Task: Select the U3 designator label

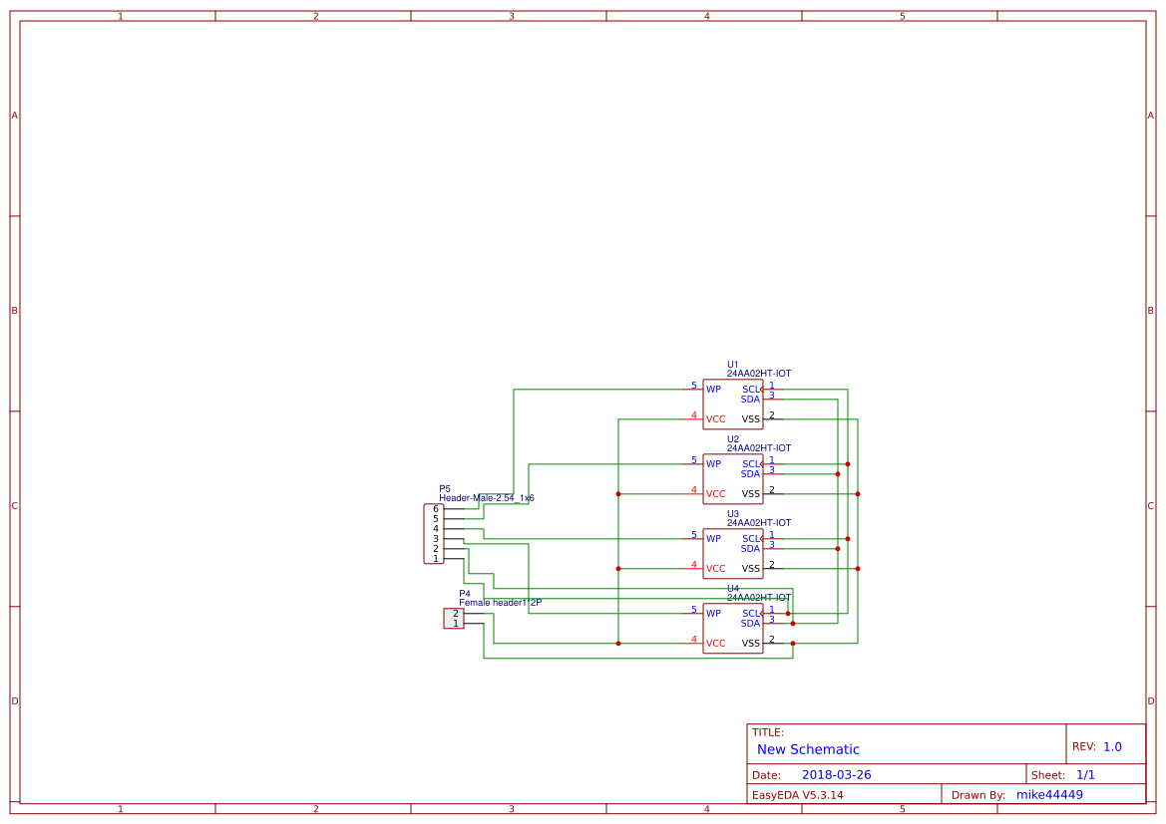Action: click(732, 513)
